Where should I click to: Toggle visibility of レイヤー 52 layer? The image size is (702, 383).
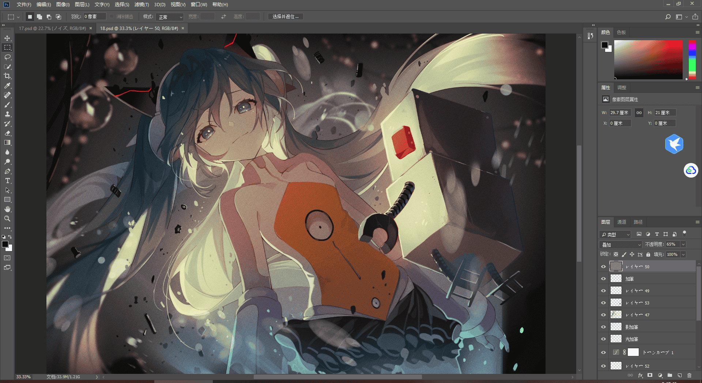604,366
